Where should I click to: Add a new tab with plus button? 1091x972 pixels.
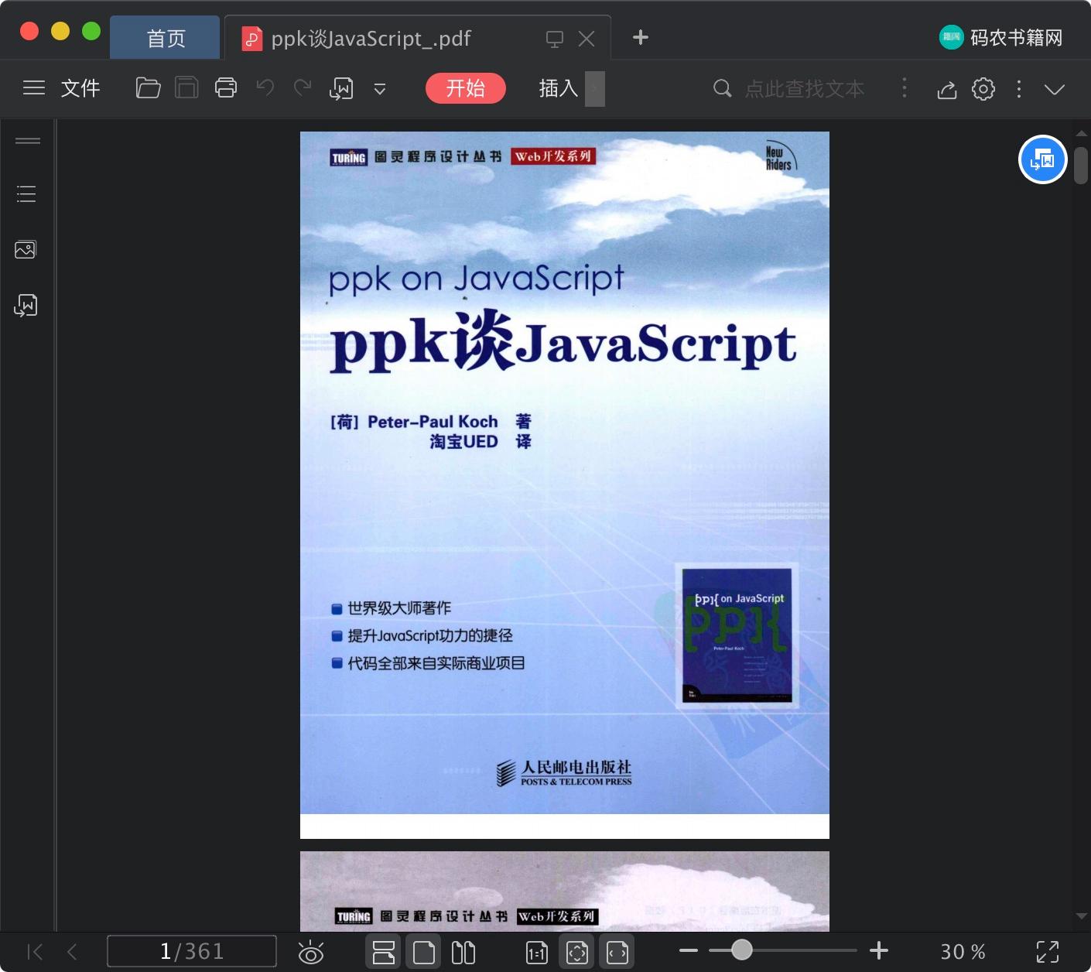click(x=641, y=37)
